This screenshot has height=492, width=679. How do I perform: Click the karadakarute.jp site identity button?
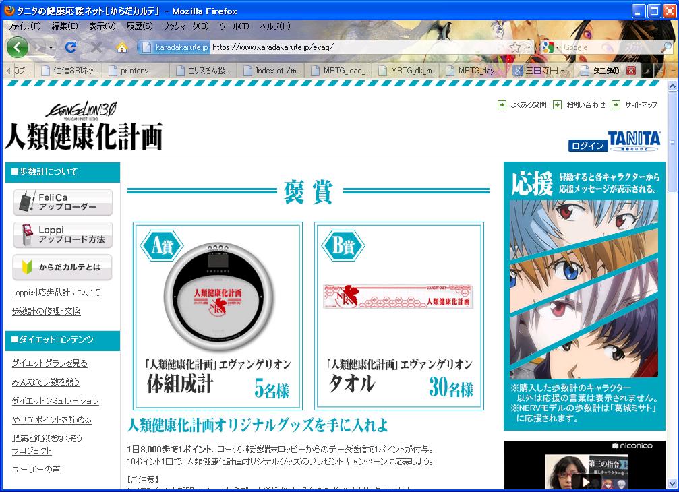pyautogui.click(x=175, y=47)
